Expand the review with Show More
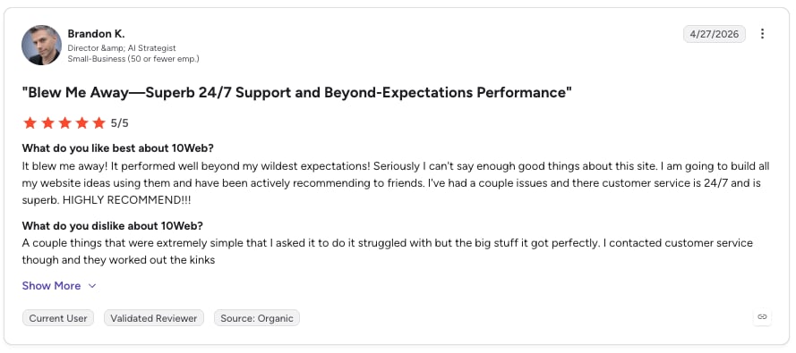This screenshot has height=353, width=796. click(x=51, y=286)
